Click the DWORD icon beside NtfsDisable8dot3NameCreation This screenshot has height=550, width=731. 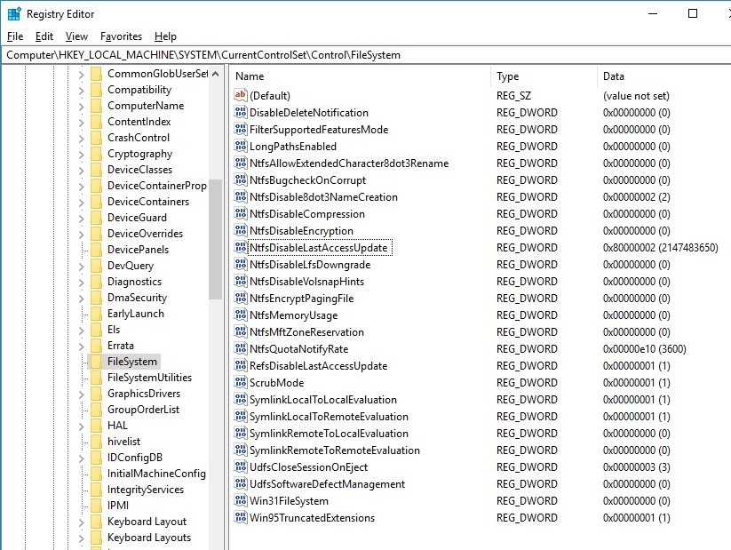(241, 197)
